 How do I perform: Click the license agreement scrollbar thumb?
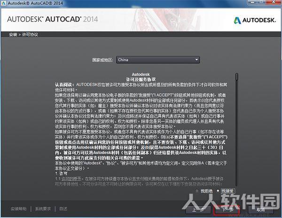pos(237,77)
